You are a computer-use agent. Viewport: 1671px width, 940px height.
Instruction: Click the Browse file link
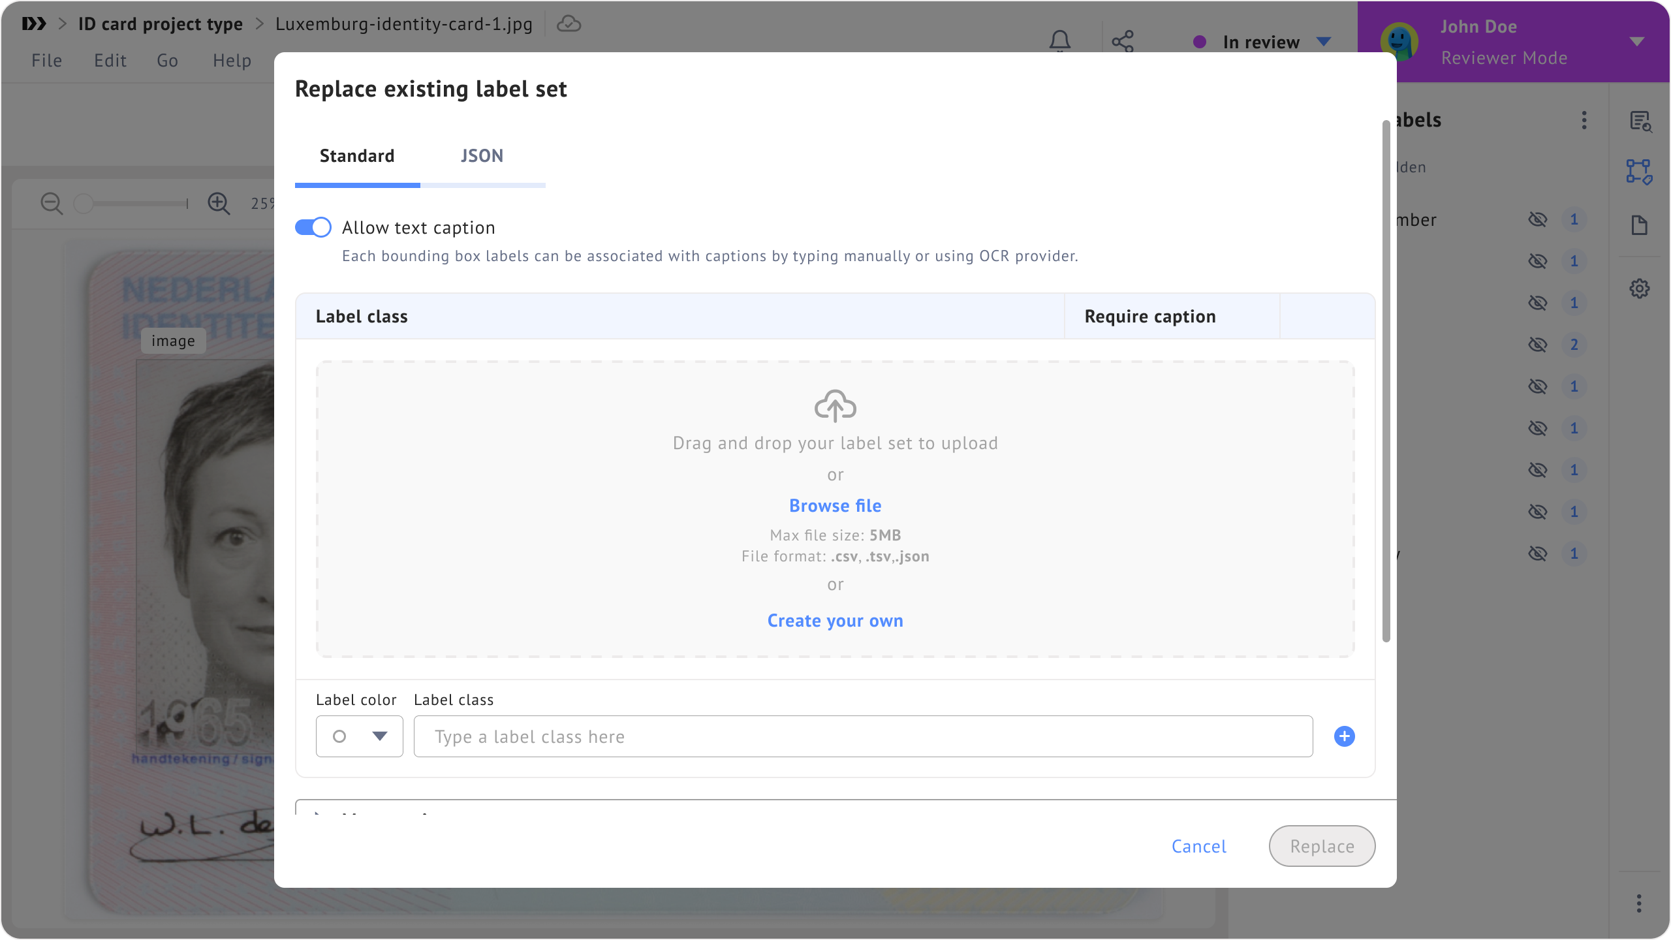tap(835, 506)
